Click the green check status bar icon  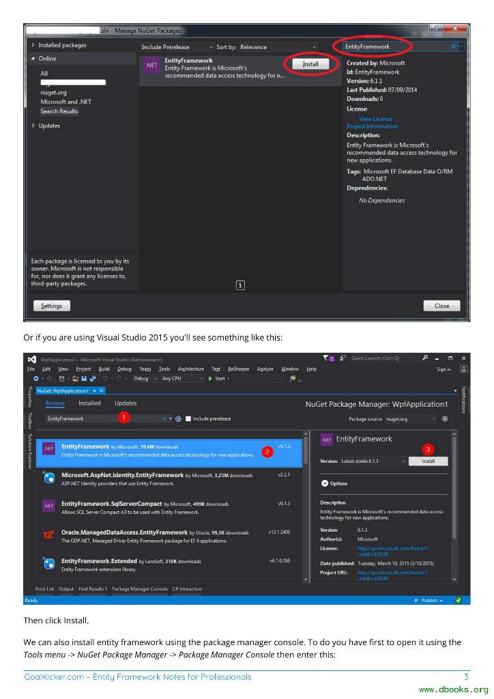(458, 600)
